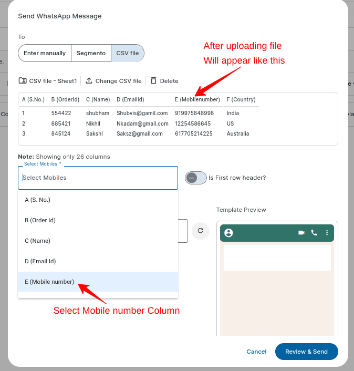Choose B (Order Id) from dropdown list

pos(98,220)
